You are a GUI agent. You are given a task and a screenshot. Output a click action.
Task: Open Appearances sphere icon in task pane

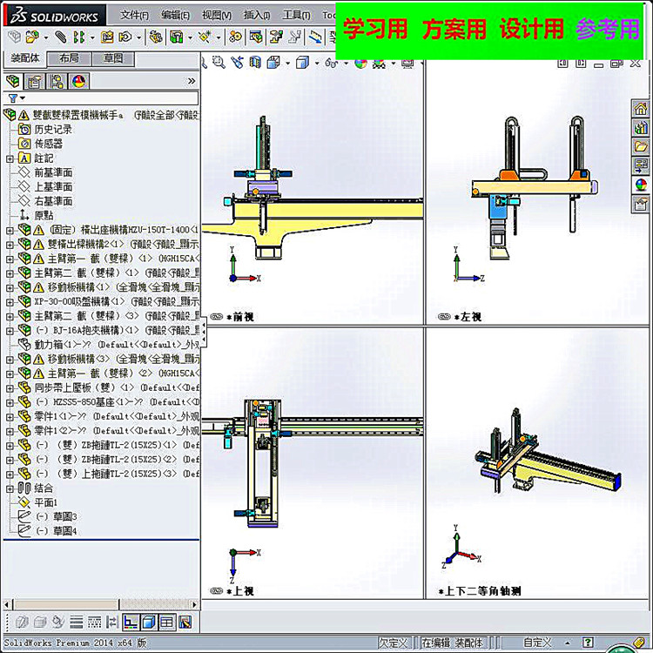coord(641,185)
